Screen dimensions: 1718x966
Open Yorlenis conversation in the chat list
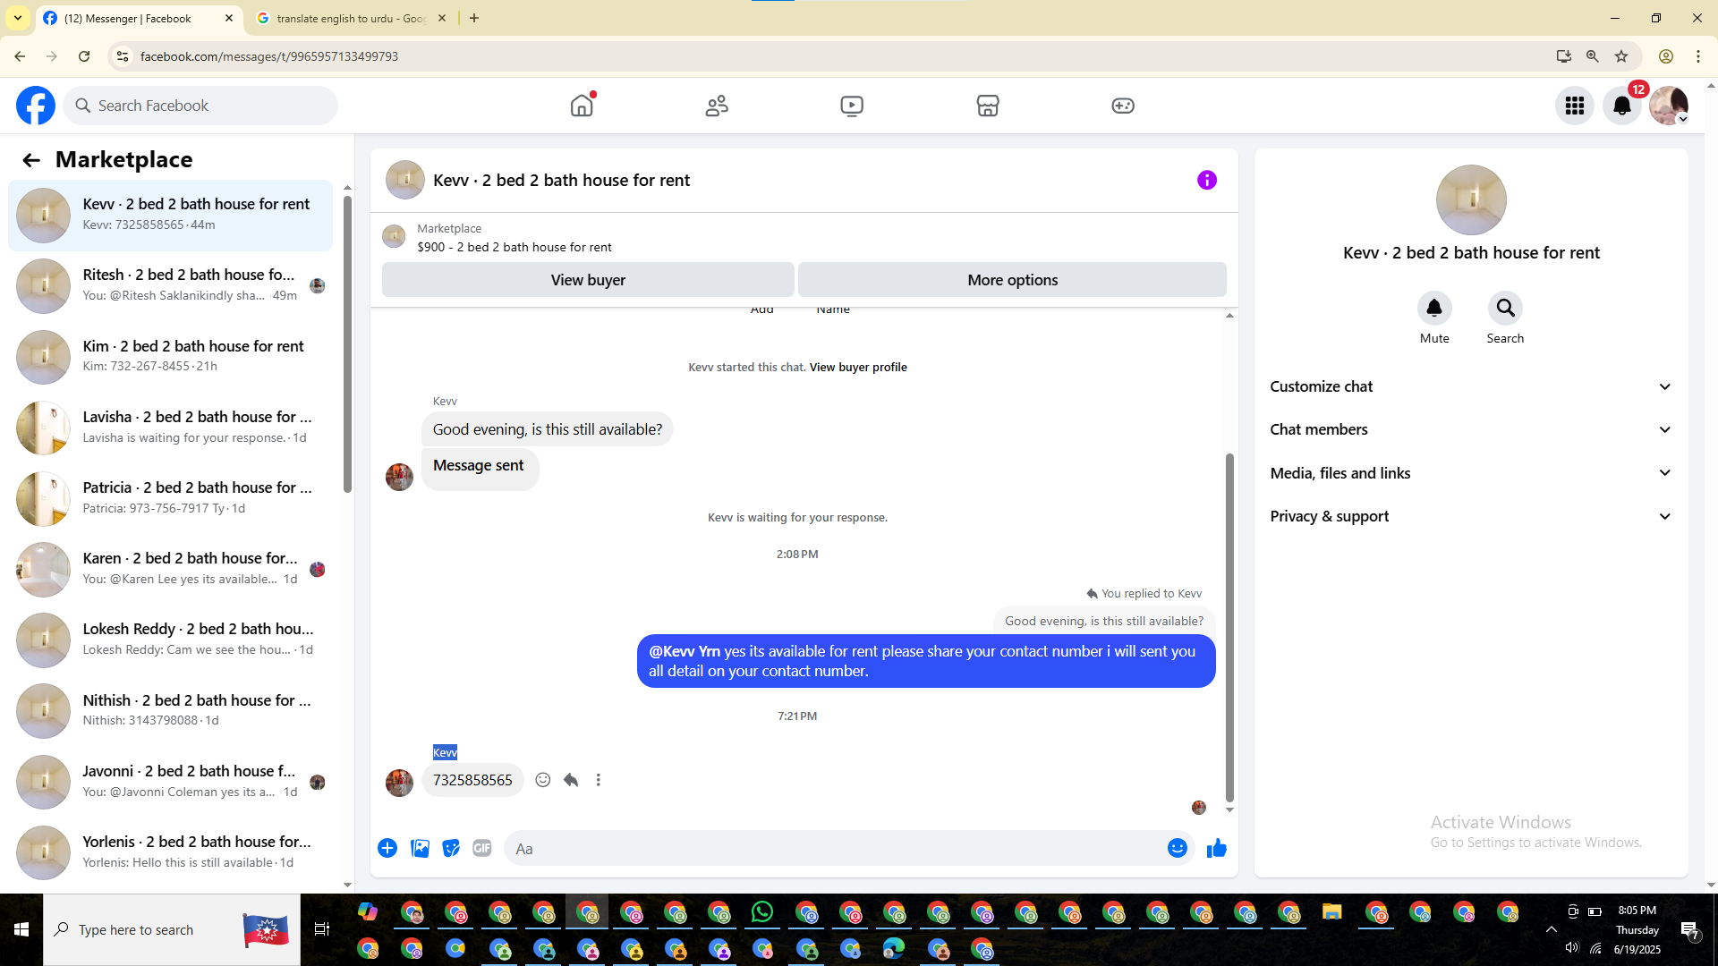coord(170,852)
